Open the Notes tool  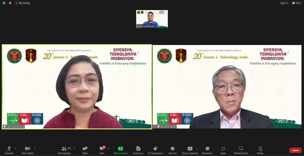(x=260, y=150)
